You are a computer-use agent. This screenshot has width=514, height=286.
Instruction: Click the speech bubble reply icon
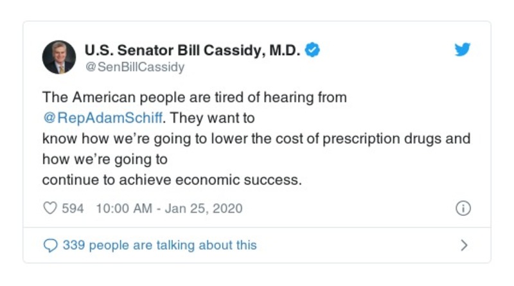pyautogui.click(x=50, y=246)
